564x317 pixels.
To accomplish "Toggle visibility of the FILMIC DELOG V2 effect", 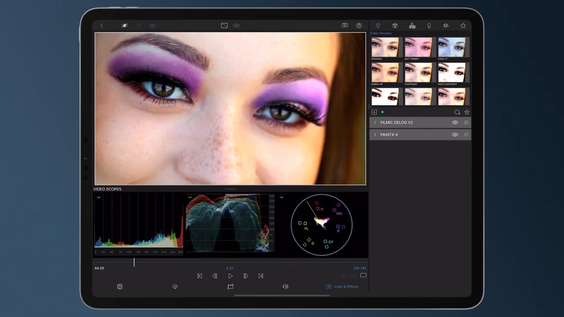I will tap(455, 122).
